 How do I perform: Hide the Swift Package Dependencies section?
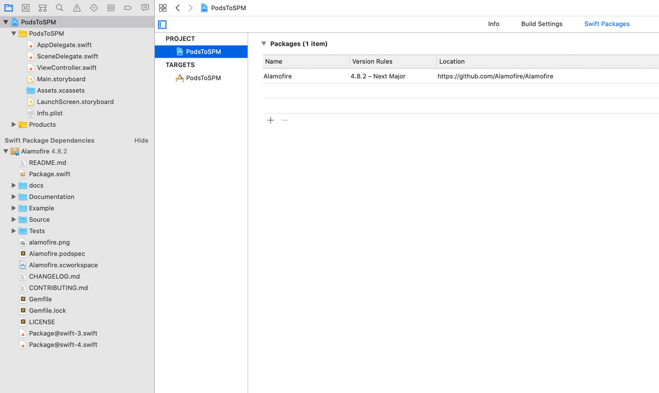tap(141, 140)
